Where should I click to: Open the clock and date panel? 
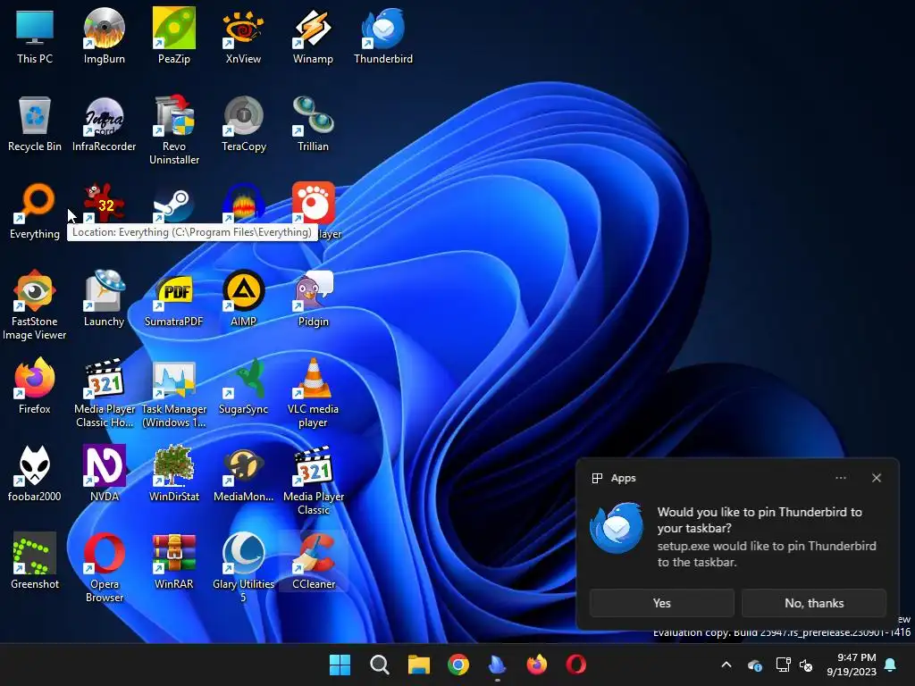pyautogui.click(x=852, y=665)
